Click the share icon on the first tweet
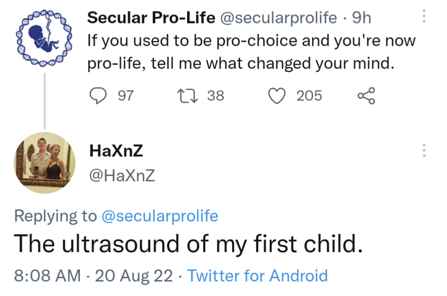Image resolution: width=447 pixels, height=296 pixels. click(366, 95)
